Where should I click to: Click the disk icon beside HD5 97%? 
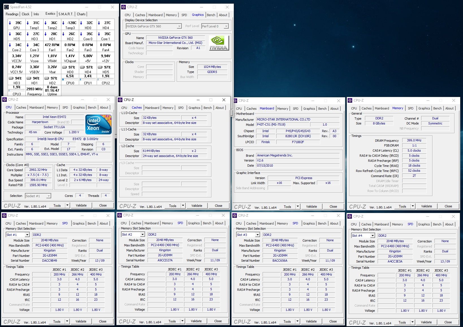(100, 67)
